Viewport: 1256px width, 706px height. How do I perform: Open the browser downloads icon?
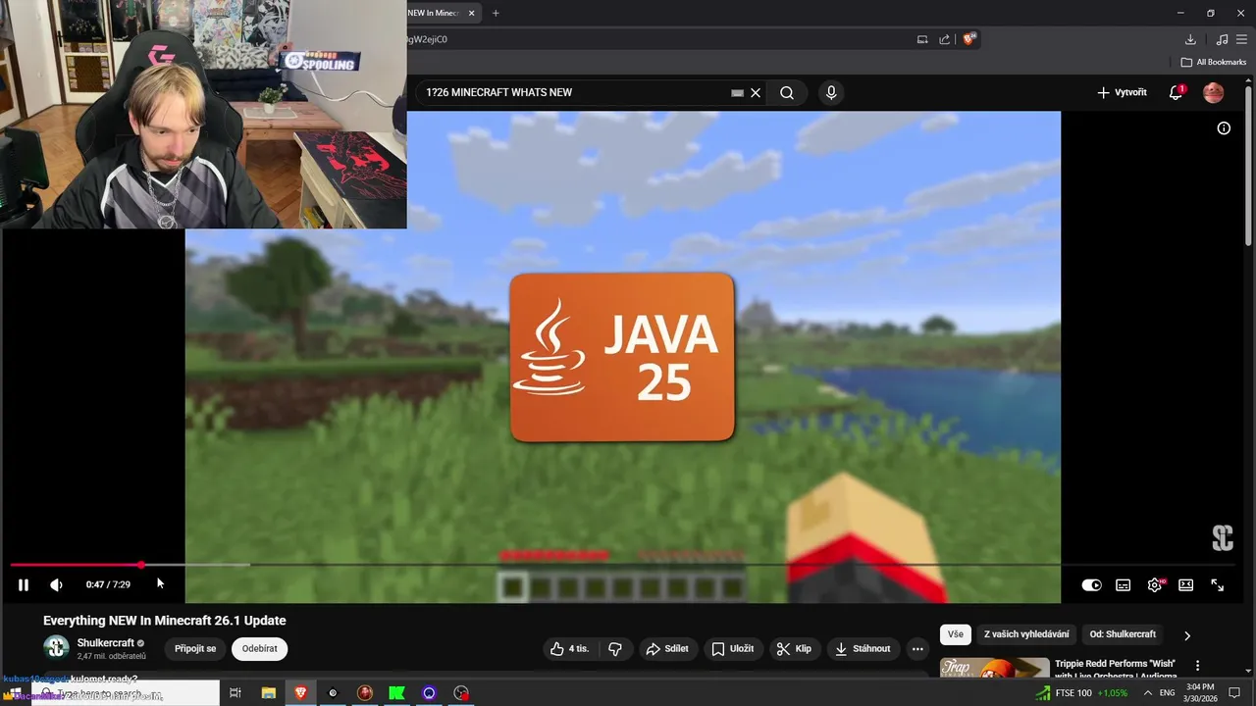(1190, 39)
